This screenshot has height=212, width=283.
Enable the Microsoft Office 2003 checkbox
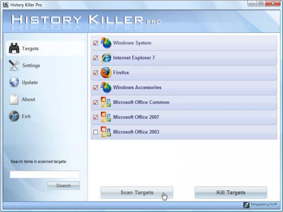click(96, 132)
